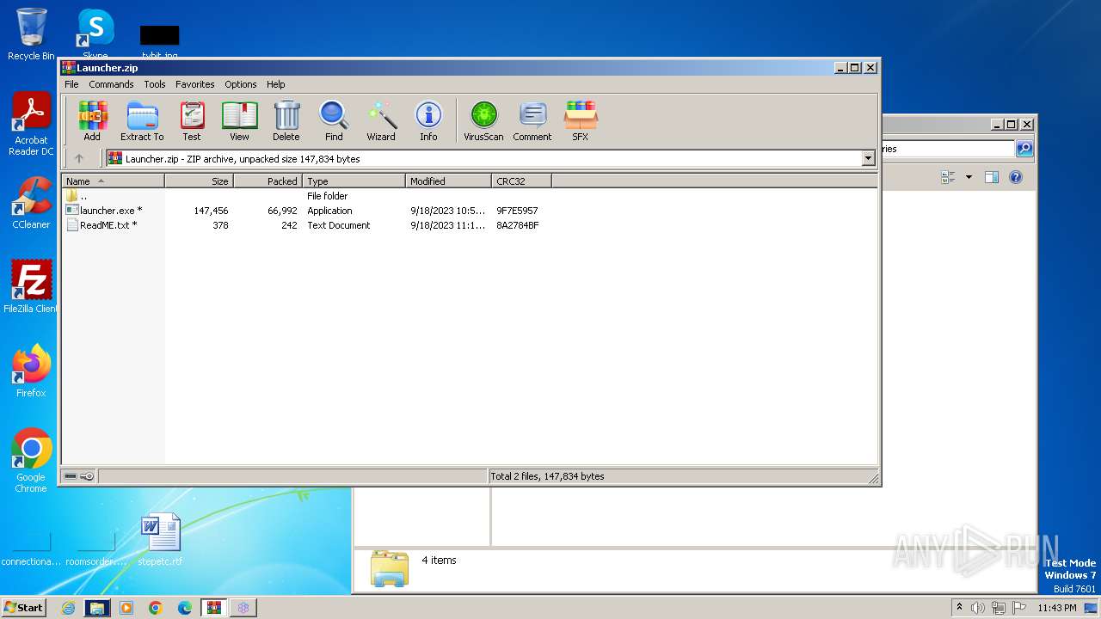
Task: Click the Test archive icon
Action: pos(192,120)
